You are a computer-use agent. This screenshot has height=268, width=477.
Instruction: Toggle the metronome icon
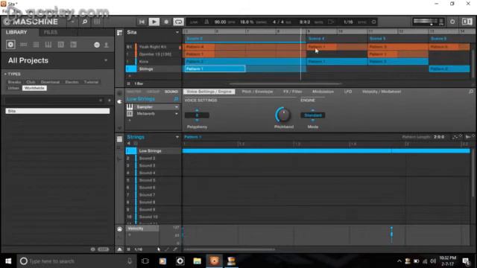pos(206,22)
